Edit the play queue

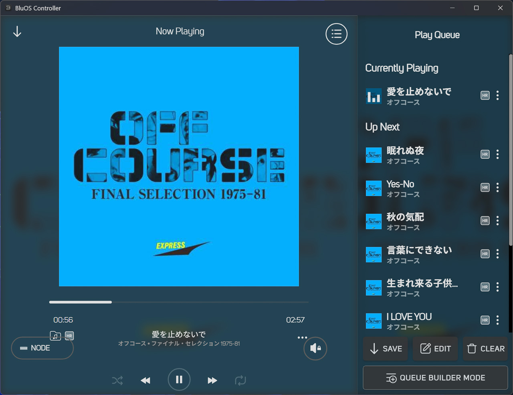[x=435, y=349]
